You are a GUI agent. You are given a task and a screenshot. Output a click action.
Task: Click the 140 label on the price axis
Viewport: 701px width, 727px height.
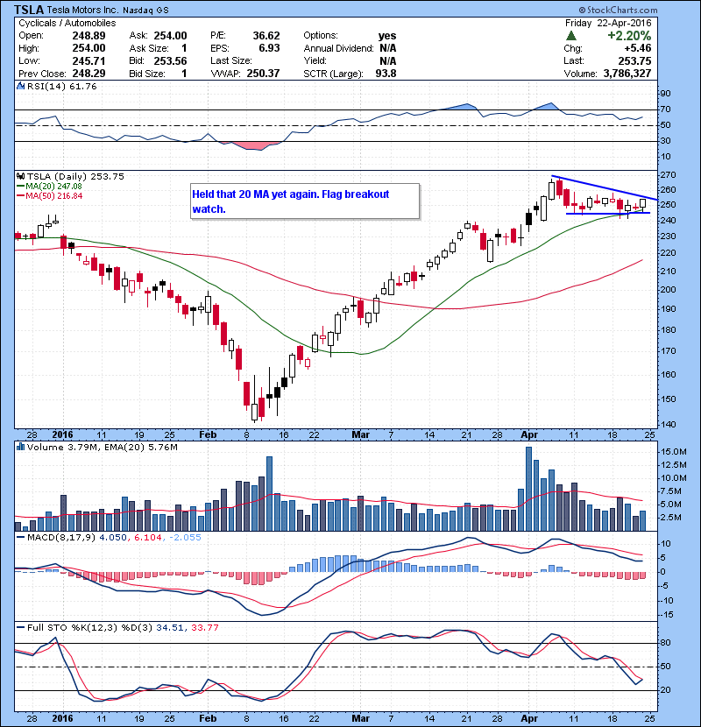pyautogui.click(x=668, y=424)
